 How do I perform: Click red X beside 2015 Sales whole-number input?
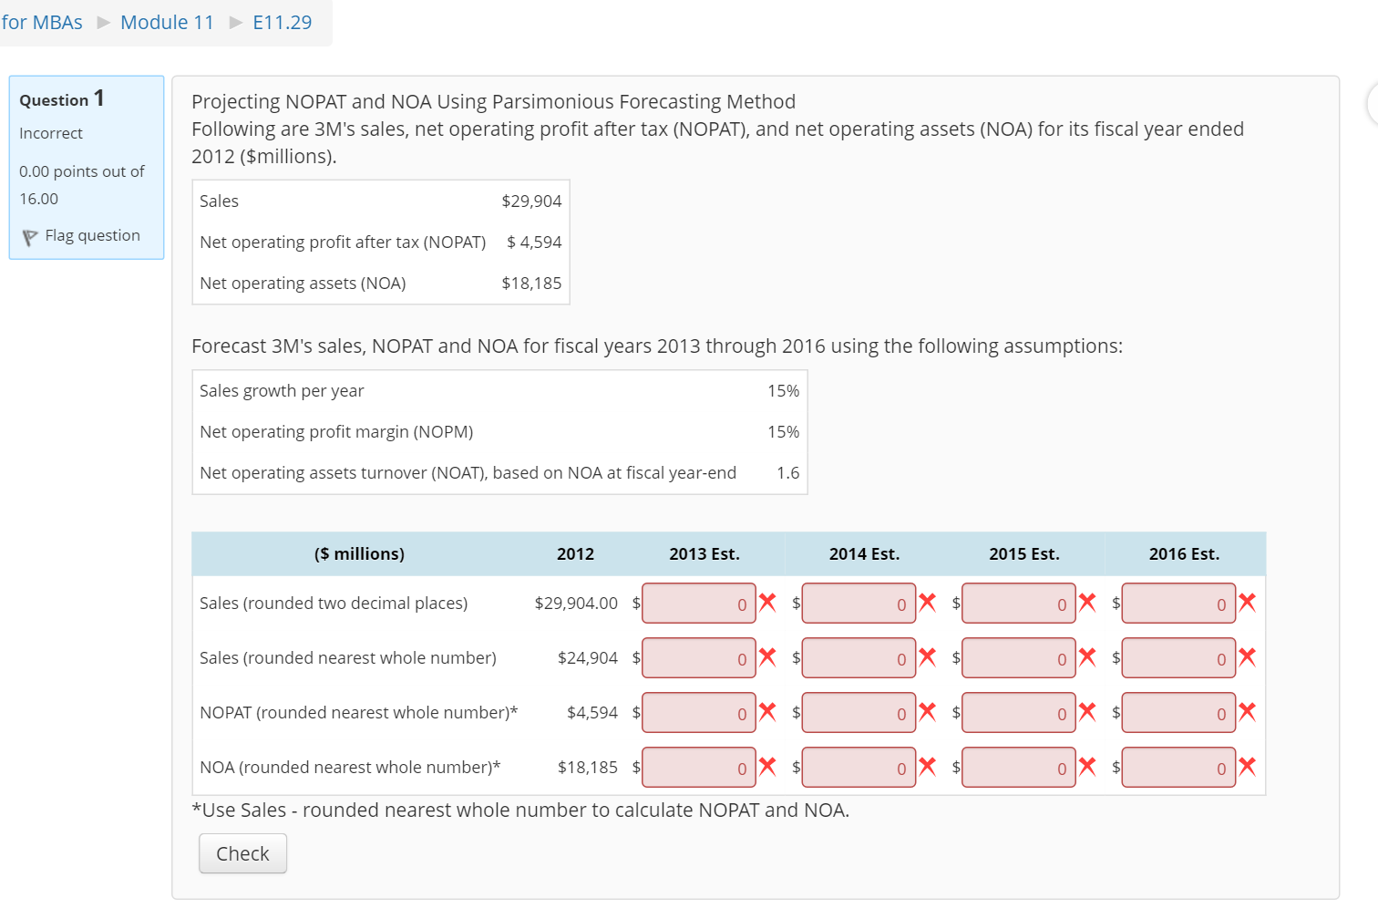coord(1086,657)
